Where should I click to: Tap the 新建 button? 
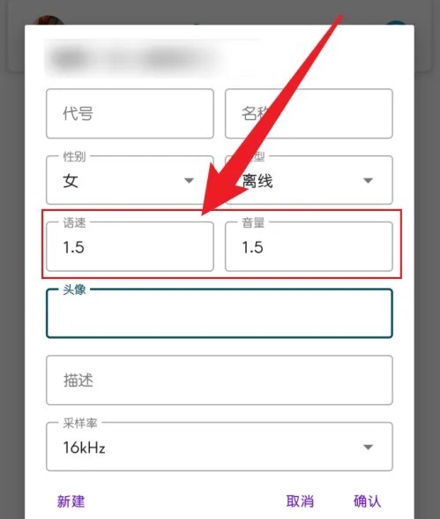[71, 501]
